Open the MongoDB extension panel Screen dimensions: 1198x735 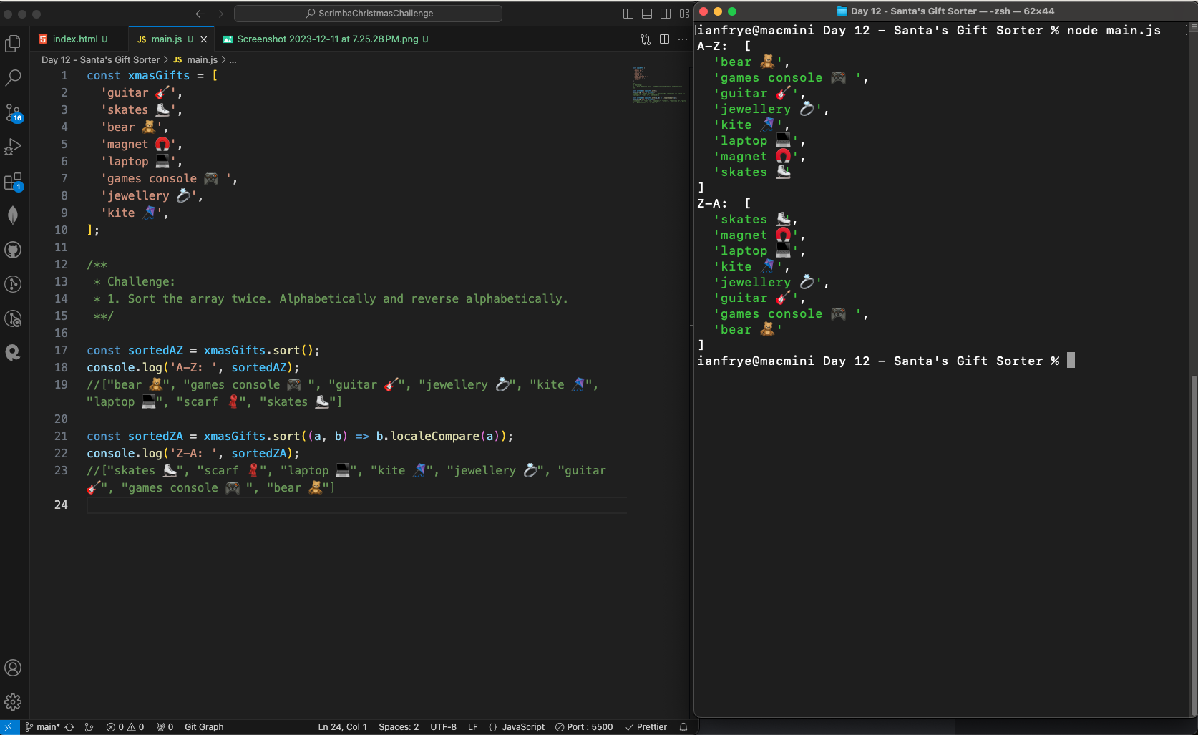click(13, 215)
